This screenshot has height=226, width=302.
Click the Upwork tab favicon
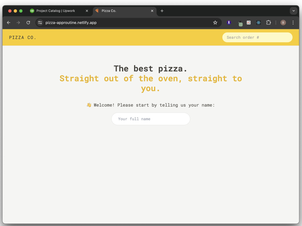tap(32, 11)
